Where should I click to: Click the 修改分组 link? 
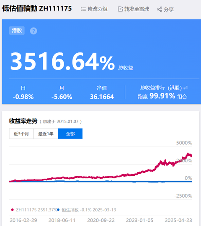pyautogui.click(x=98, y=9)
